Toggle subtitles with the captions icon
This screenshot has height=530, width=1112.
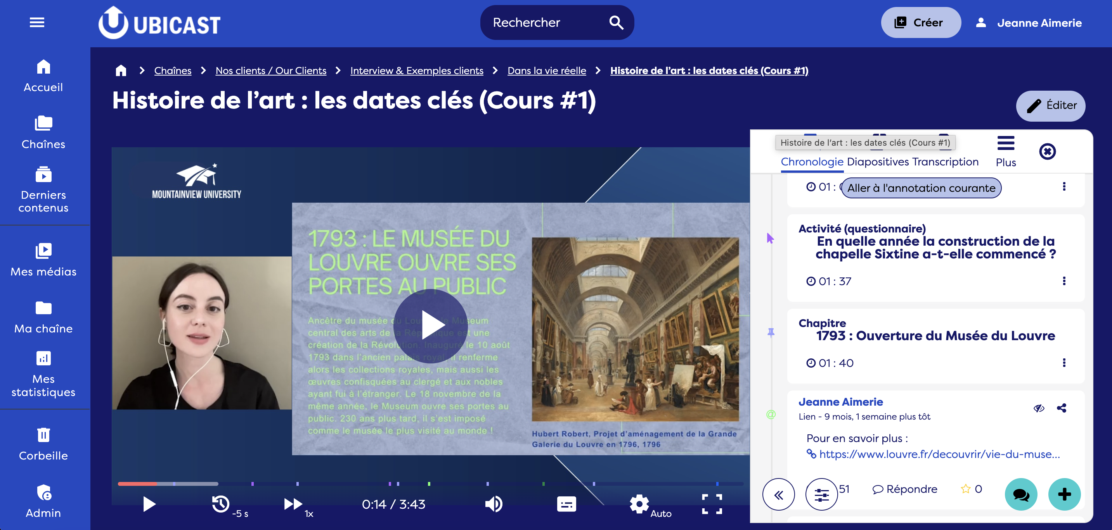[x=566, y=504]
